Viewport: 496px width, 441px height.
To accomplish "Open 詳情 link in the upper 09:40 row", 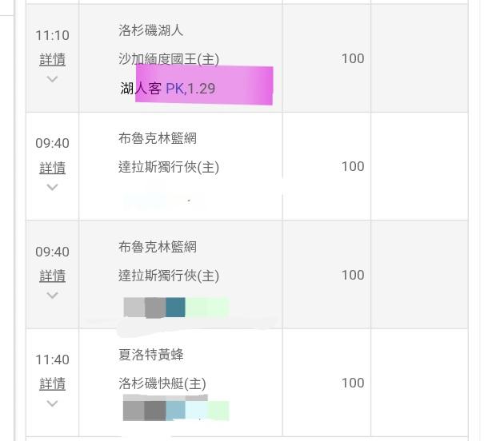I will click(52, 168).
